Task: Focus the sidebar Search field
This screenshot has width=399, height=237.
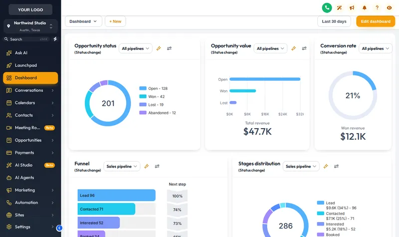Action: tap(26, 39)
